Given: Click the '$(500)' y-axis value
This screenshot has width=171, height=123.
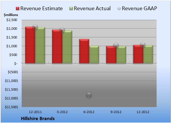Looking at the screenshot, I should click(x=13, y=72).
